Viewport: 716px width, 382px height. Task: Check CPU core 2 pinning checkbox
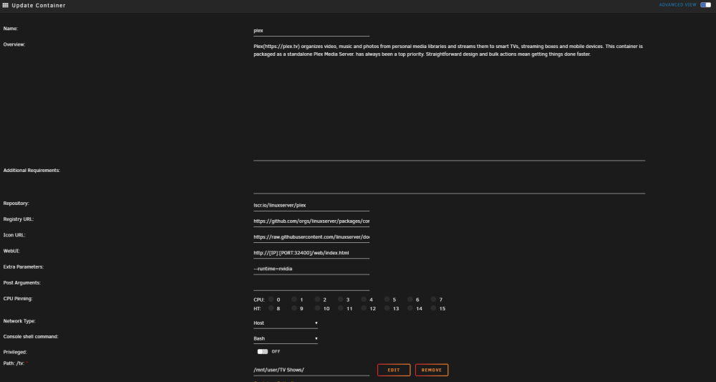317,300
